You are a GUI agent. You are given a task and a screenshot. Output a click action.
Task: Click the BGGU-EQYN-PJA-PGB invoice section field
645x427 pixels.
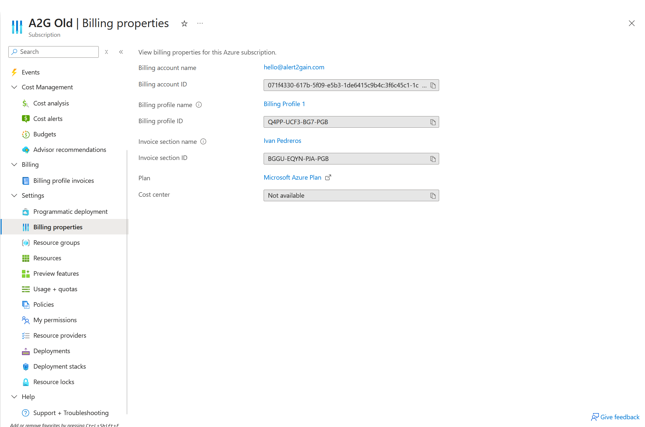tap(351, 159)
